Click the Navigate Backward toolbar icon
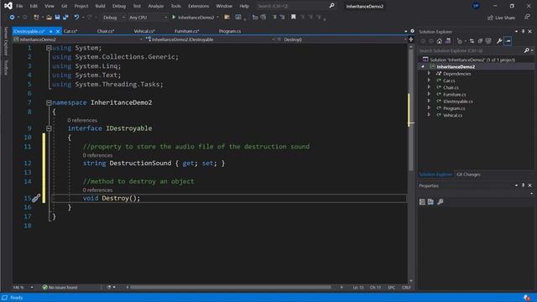The width and height of the screenshot is (537, 302). (x=12, y=17)
